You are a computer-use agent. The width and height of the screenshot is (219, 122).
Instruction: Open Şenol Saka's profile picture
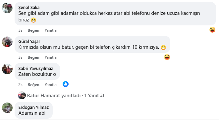(7, 8)
